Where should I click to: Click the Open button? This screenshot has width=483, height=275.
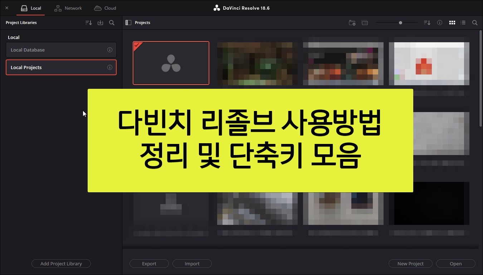(456, 264)
